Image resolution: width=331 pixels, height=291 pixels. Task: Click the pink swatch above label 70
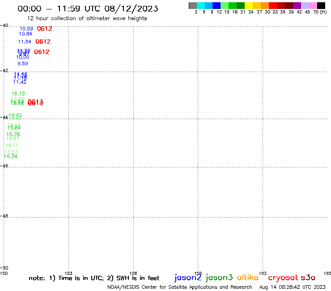(x=313, y=5)
